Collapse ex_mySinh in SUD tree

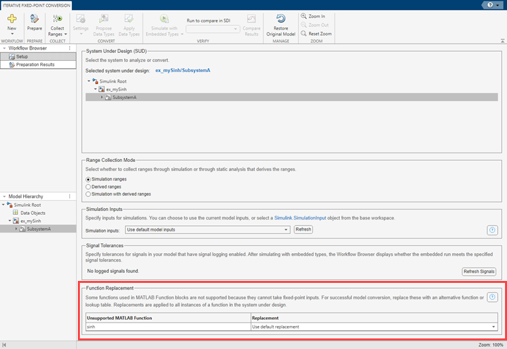click(95, 89)
